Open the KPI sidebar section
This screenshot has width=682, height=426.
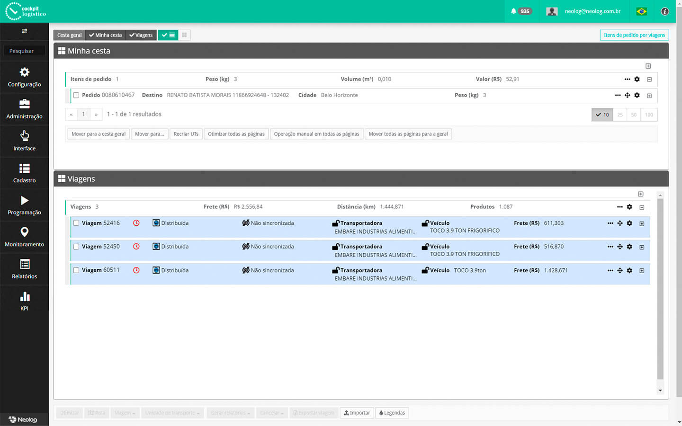24,301
